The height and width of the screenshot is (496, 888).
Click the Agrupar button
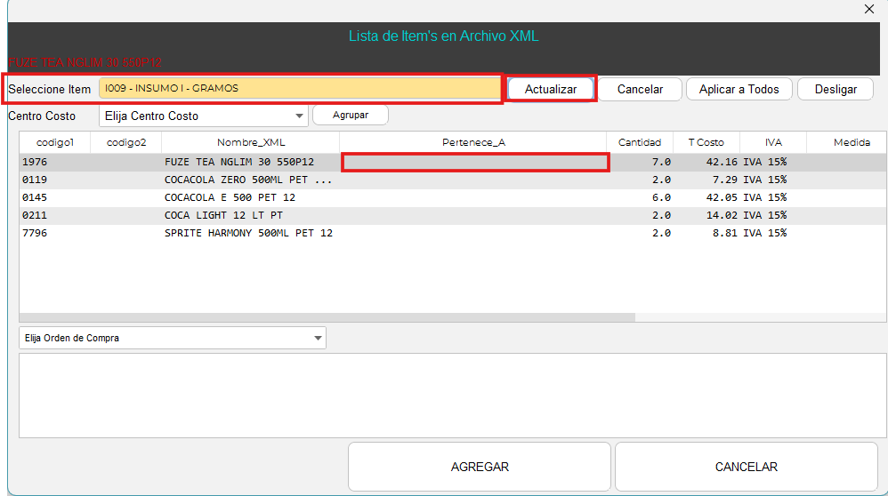pos(351,116)
